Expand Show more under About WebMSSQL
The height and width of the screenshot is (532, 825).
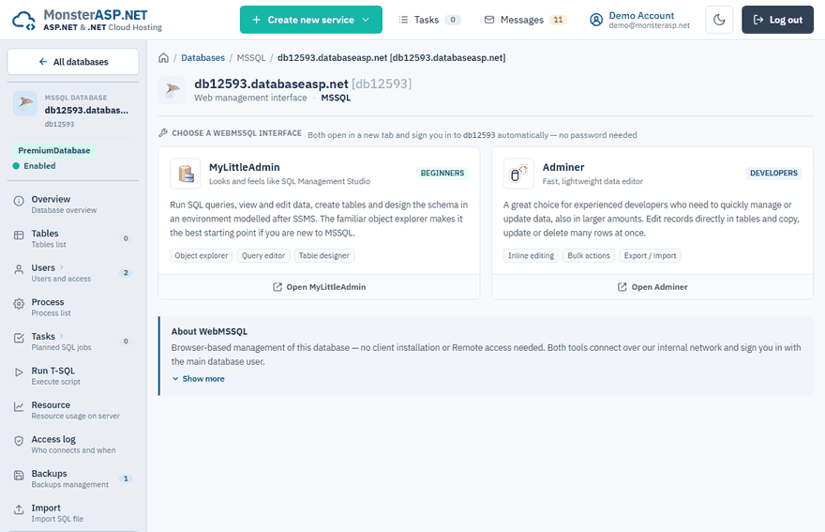tap(199, 379)
